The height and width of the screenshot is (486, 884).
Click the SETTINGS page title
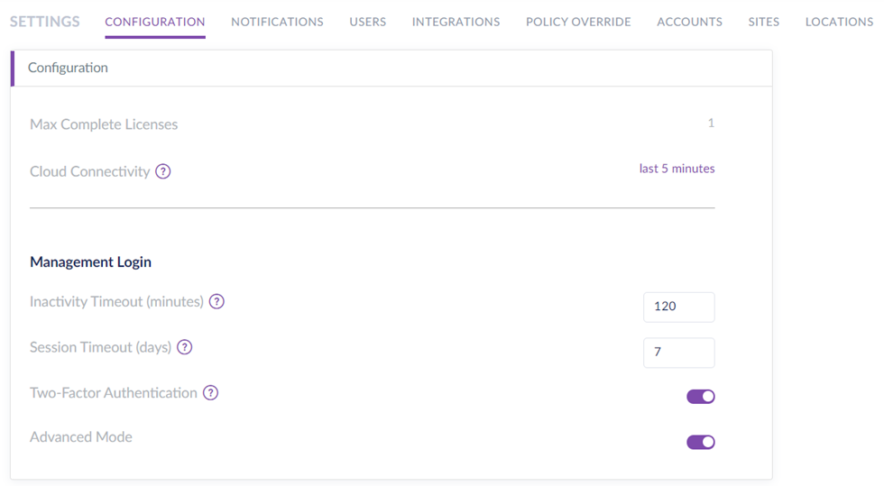[x=45, y=22]
